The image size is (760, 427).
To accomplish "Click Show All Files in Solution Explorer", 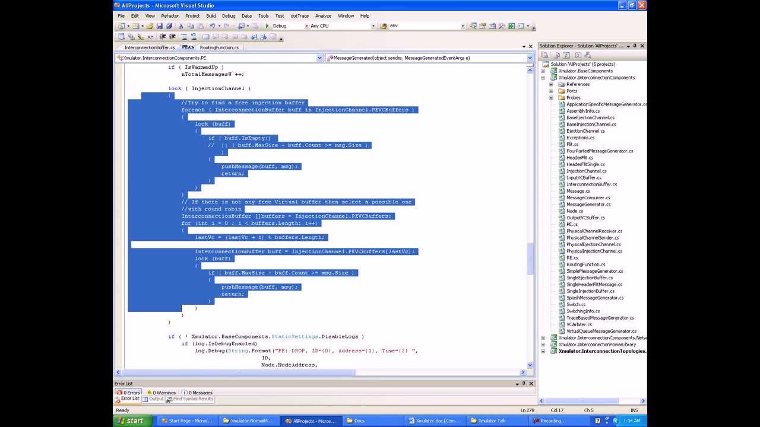I will [557, 55].
